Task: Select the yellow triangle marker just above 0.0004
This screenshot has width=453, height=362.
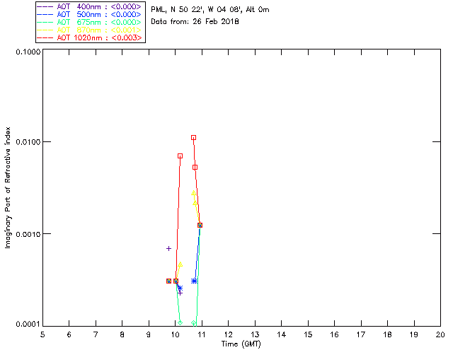Action: 180,264
